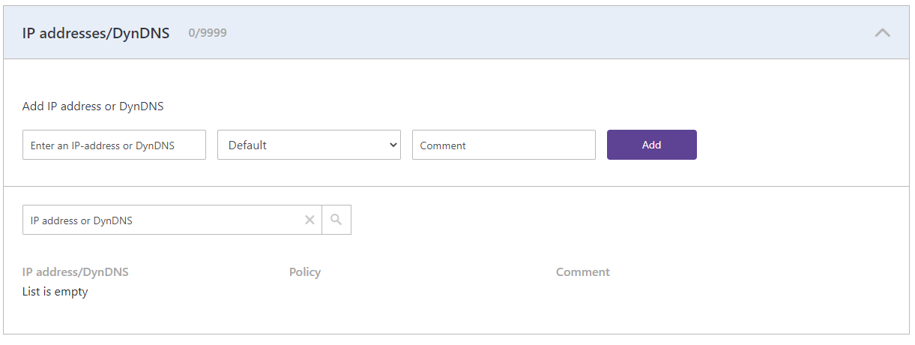The width and height of the screenshot is (915, 345).
Task: Click the 0/9999 entry counter
Action: tap(208, 33)
